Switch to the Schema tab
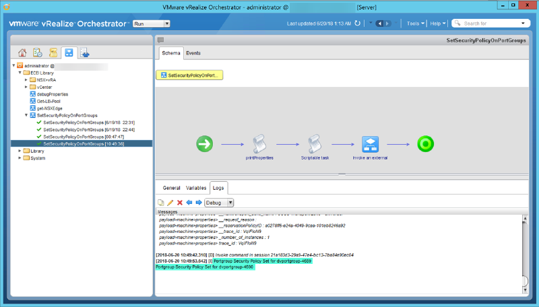The height and width of the screenshot is (307, 539). [171, 53]
